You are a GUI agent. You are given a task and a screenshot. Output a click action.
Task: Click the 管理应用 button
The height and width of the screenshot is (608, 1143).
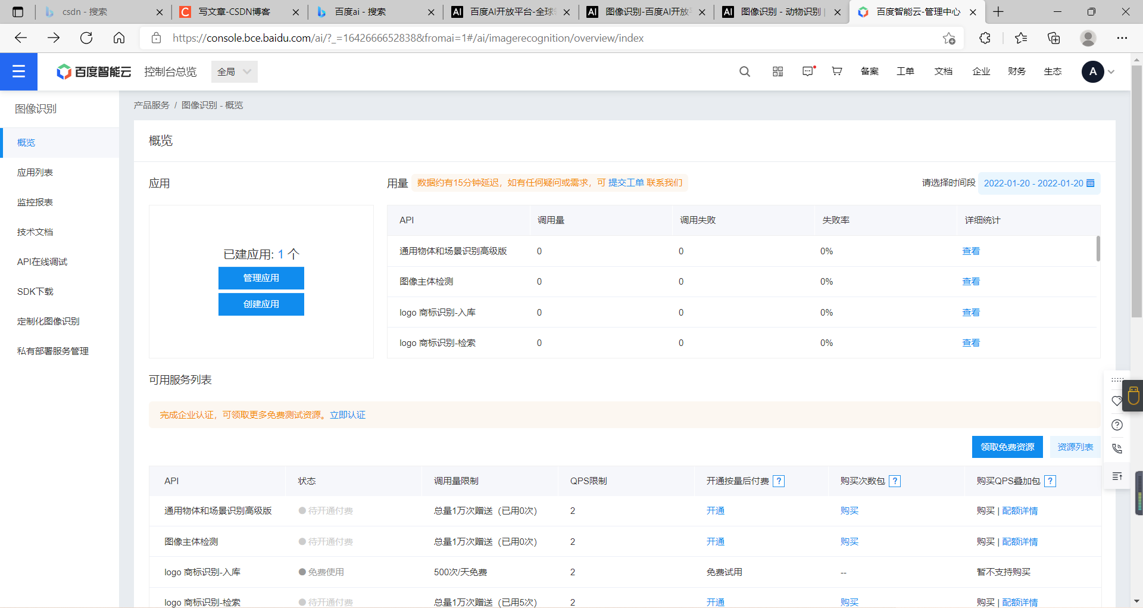click(261, 278)
